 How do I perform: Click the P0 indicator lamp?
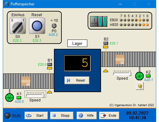point(54,26)
